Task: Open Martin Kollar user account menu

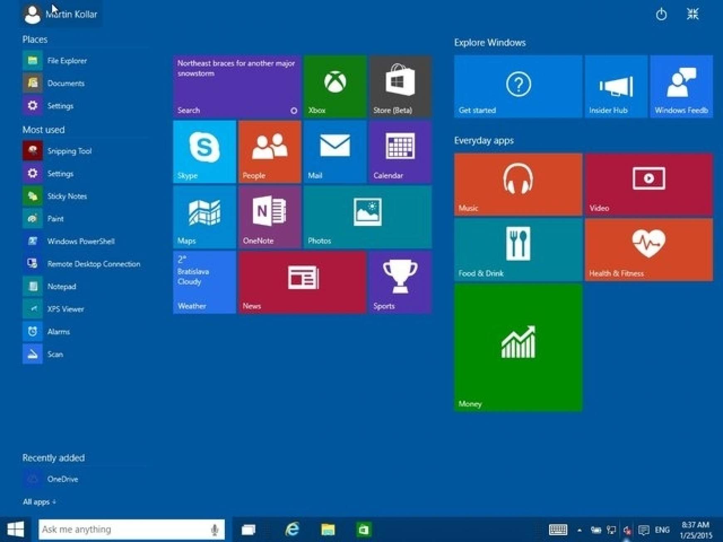Action: tap(60, 14)
